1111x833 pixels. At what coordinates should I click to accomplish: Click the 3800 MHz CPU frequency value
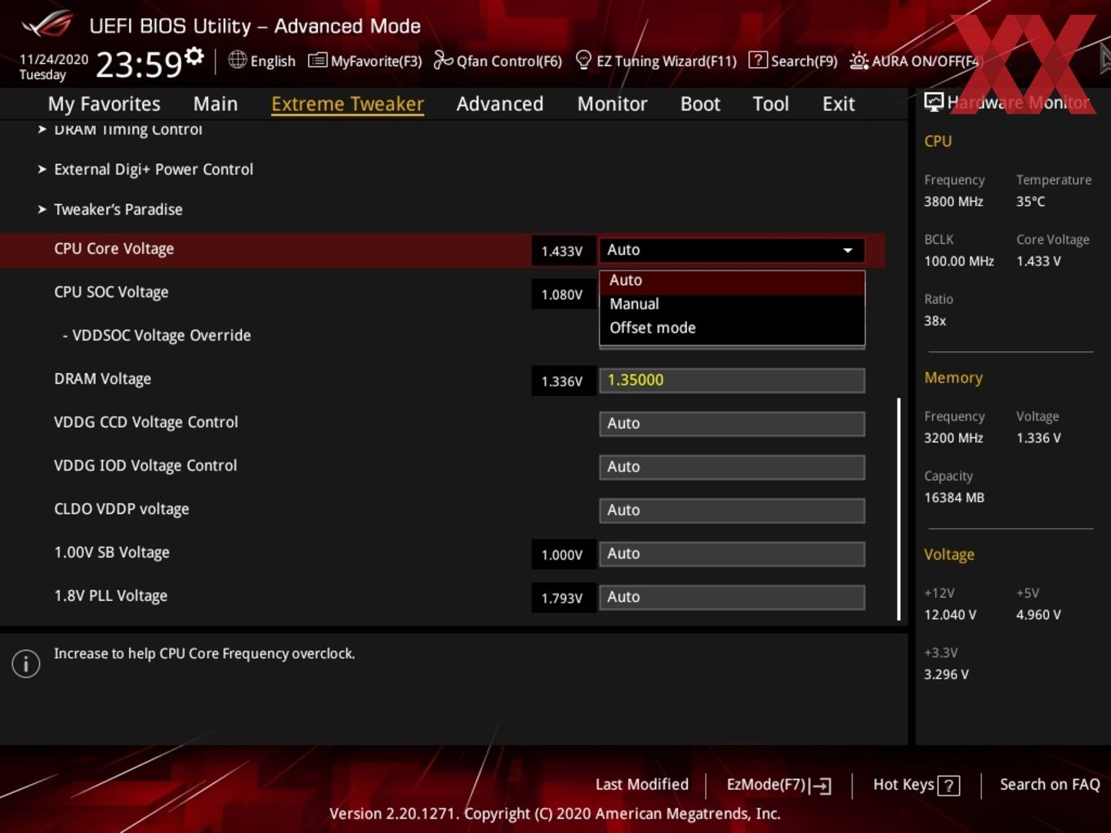click(x=953, y=201)
